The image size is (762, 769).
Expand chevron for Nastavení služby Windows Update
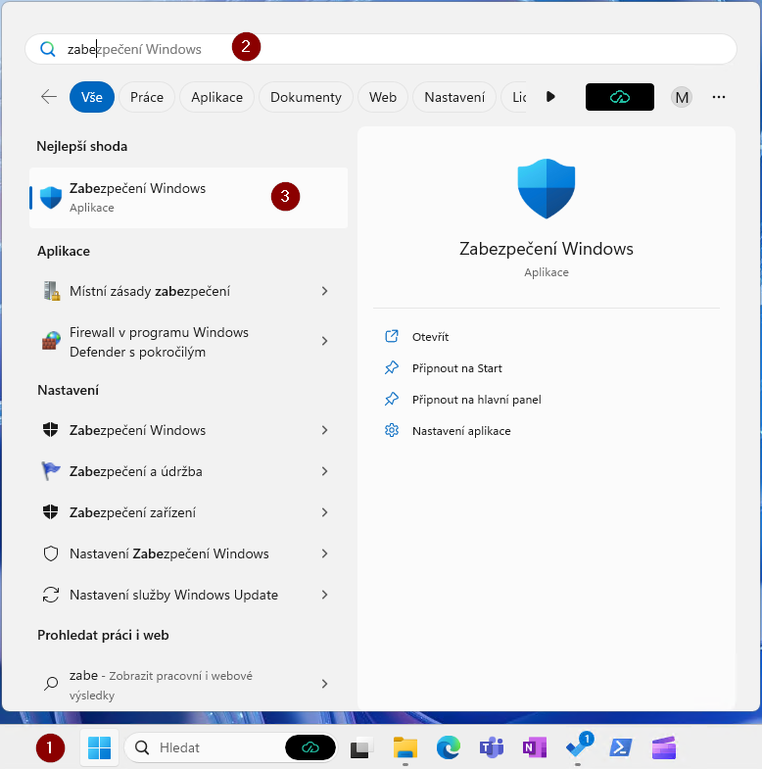click(x=324, y=595)
